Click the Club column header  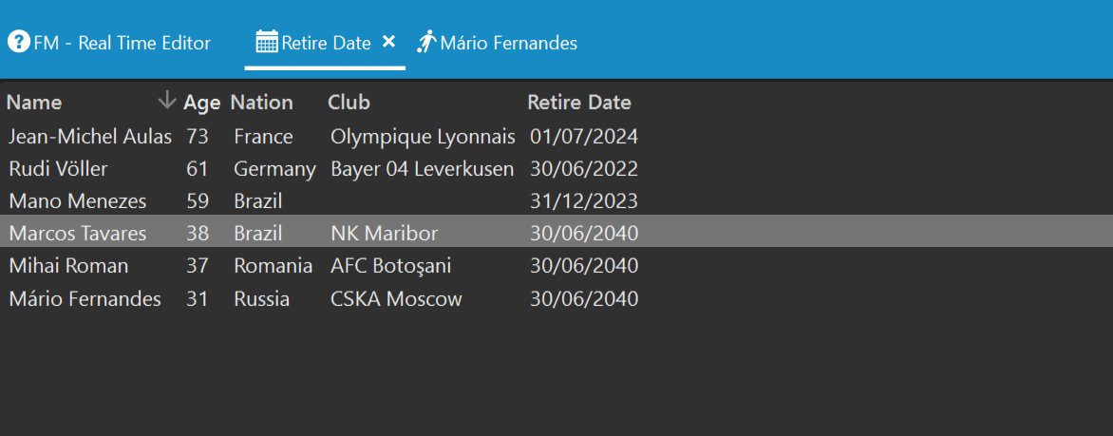[349, 103]
